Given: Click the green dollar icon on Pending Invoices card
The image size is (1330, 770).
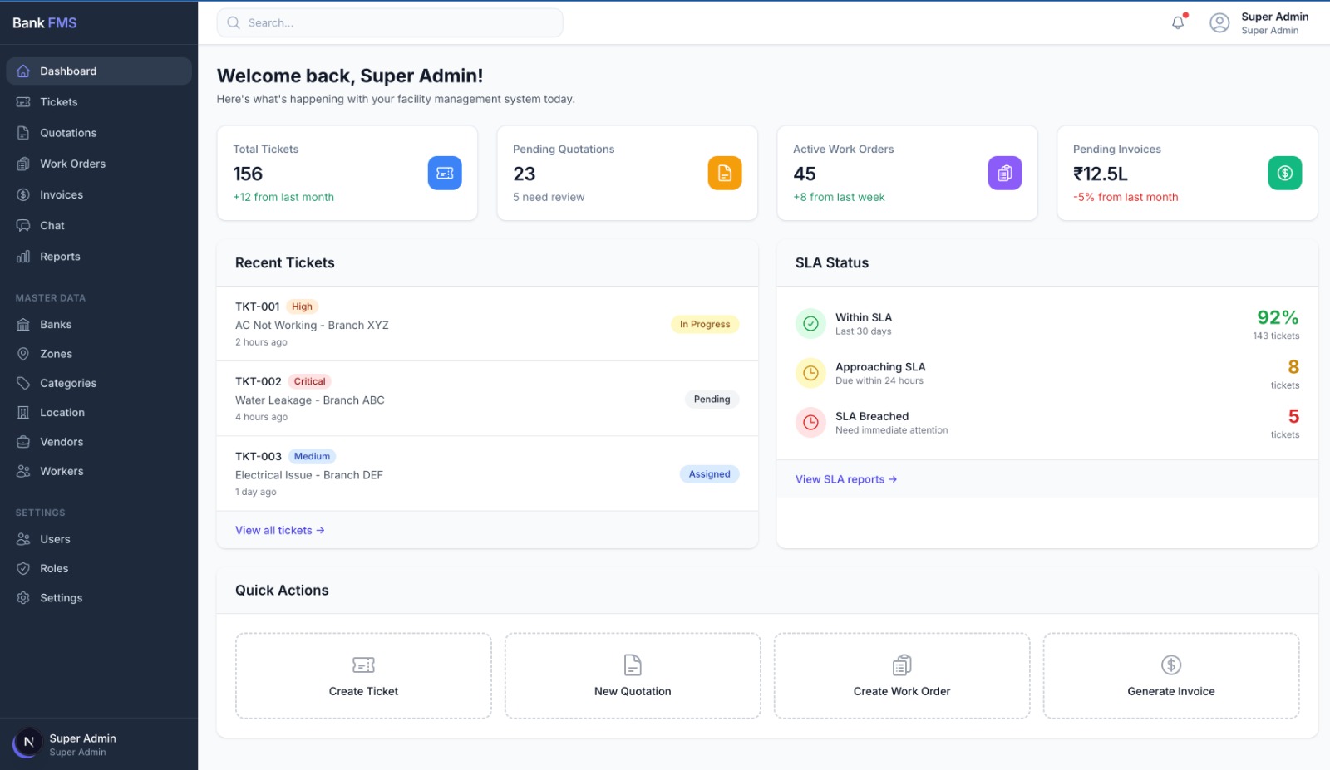Looking at the screenshot, I should pyautogui.click(x=1284, y=173).
